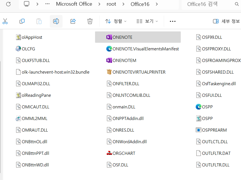Select the olAppHost script file
Screen dimensions: 241x180
[x=29, y=37]
